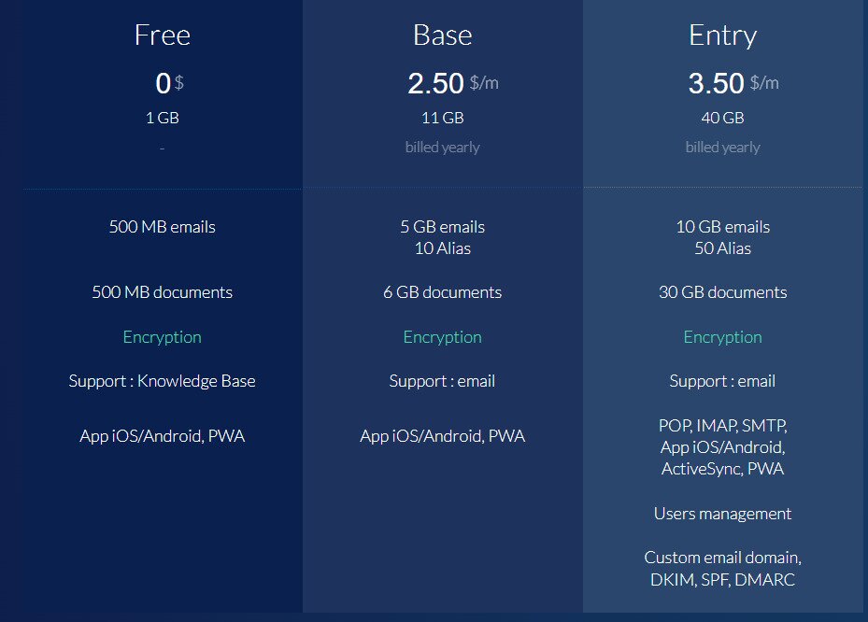Click the 3.50 $/m Entry price

tap(733, 83)
